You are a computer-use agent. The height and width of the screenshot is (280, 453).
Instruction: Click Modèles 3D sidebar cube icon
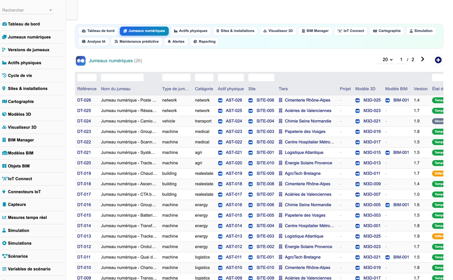click(x=5, y=114)
